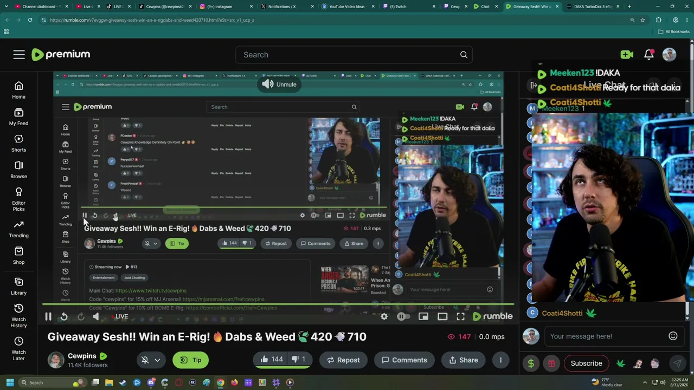This screenshot has height=390, width=694.
Task: Switch to YouTube Video Ideas tab
Action: (346, 6)
